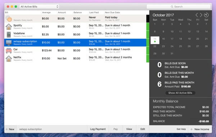Select October 10 in the calendar

(172, 31)
